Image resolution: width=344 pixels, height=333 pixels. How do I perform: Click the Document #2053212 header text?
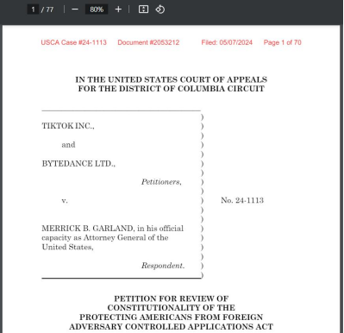[x=148, y=42]
